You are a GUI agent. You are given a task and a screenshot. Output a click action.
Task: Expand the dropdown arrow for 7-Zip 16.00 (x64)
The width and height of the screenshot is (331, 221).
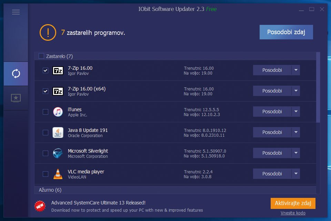[296, 91]
